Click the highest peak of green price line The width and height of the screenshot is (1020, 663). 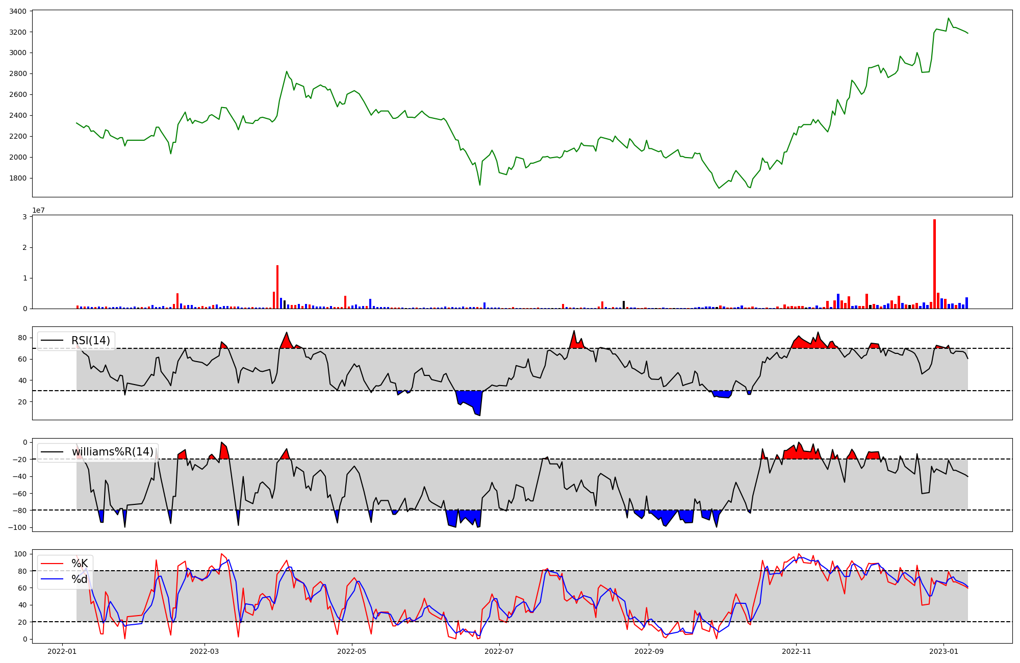pos(949,19)
